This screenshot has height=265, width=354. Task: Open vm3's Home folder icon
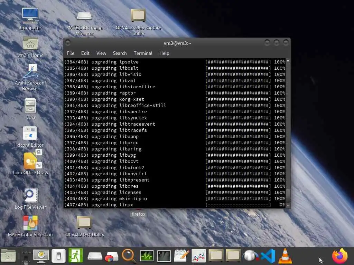pos(30,47)
